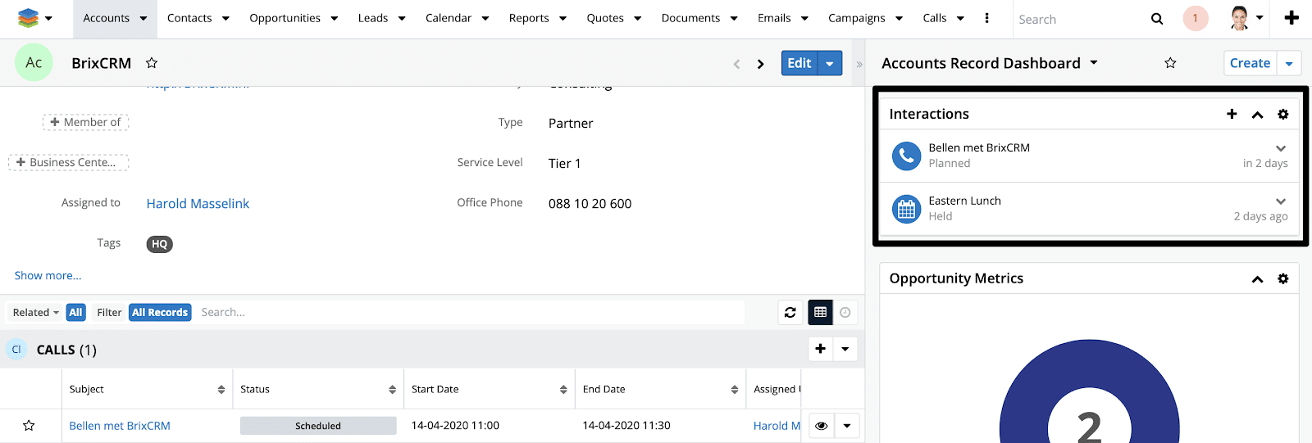Screen dimensions: 1312x443
Task: Collapse the Interactions dashlet
Action: click(x=1257, y=115)
